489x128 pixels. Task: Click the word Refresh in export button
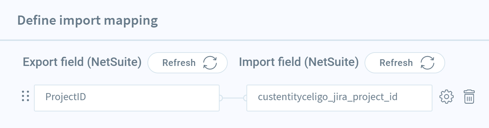click(x=179, y=63)
